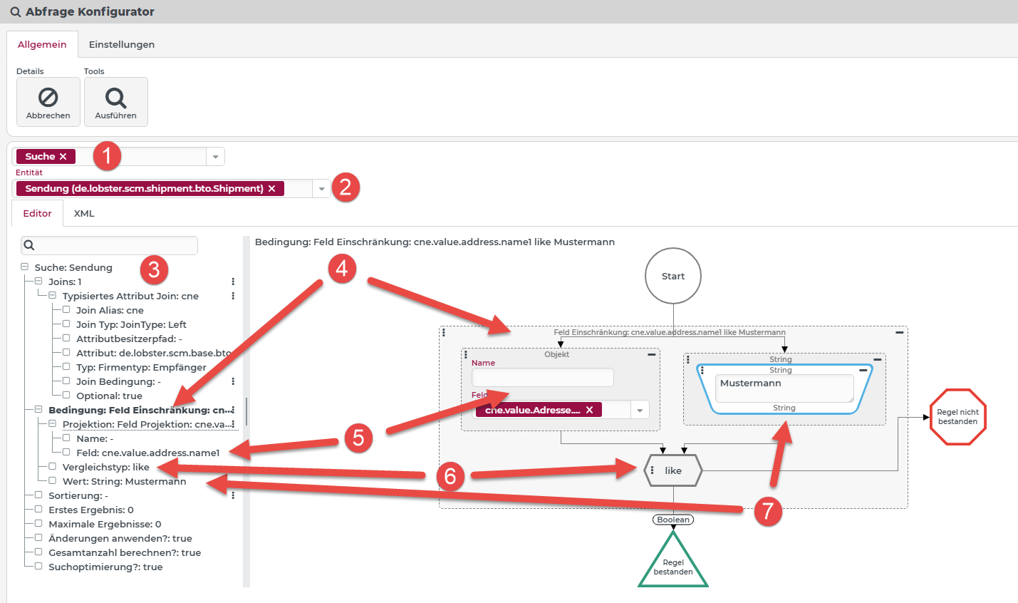Switch to the Einstellungen tab
The height and width of the screenshot is (603, 1018).
point(121,44)
